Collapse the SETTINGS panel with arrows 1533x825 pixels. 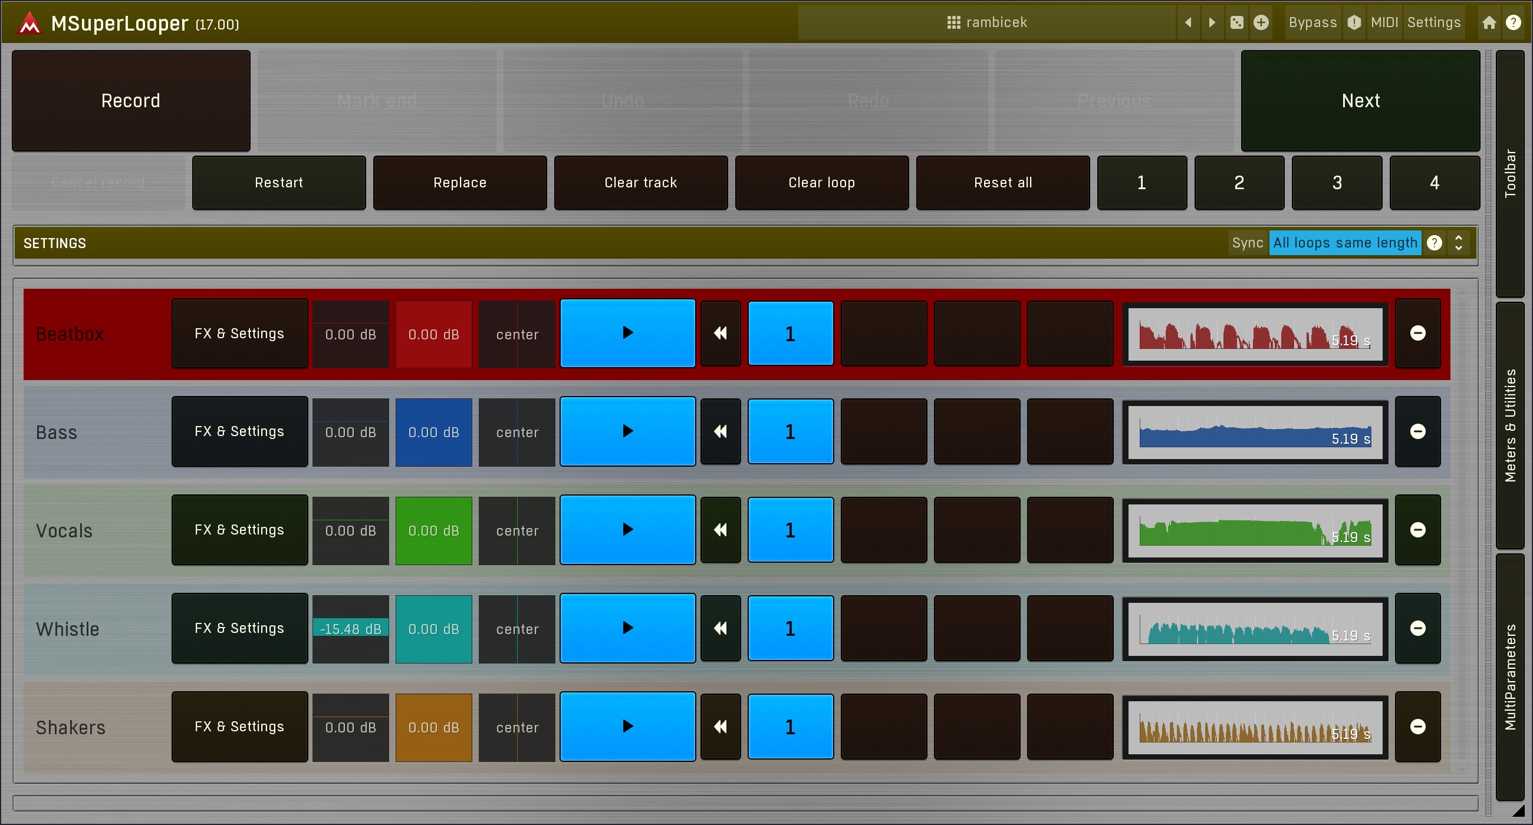(1459, 243)
